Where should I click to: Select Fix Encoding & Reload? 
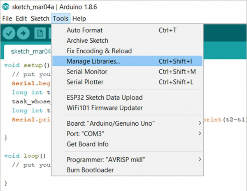point(99,51)
